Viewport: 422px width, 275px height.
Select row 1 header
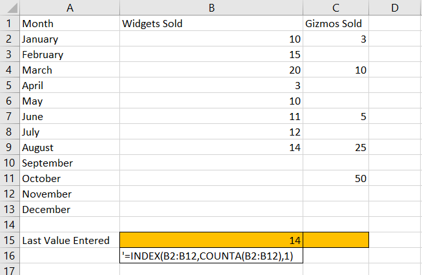[10, 23]
